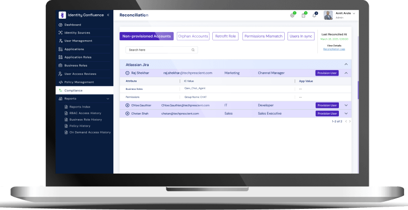
Task: Go to next page pagination arrow
Action: tap(350, 121)
